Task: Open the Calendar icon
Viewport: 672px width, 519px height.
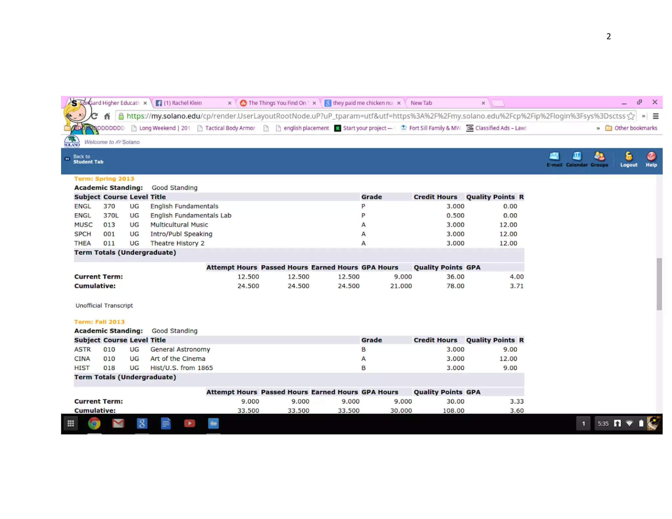Action: tap(577, 159)
